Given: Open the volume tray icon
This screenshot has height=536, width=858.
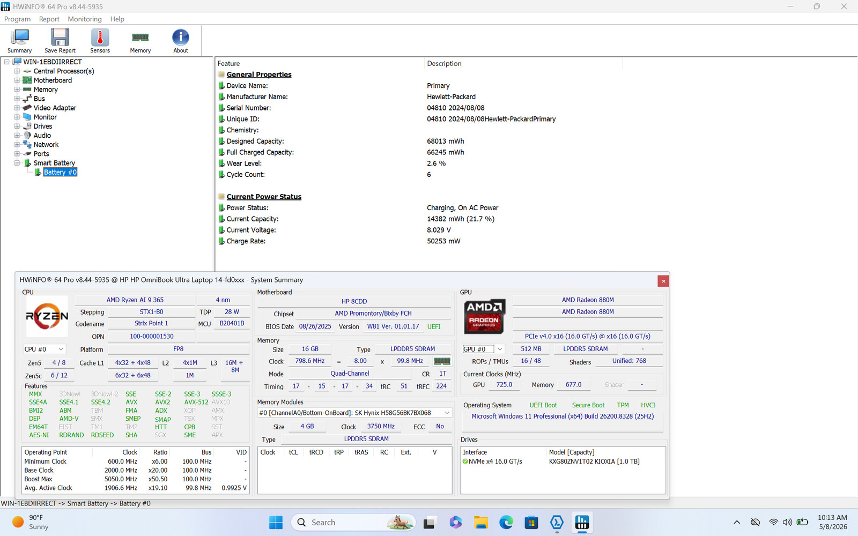Looking at the screenshot, I should [787, 522].
